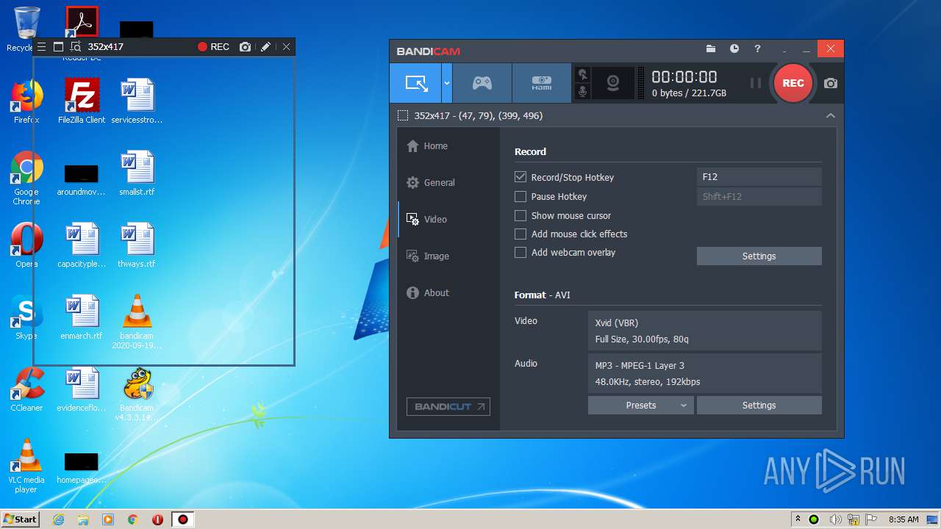Click the BANDICUT link button

448,406
